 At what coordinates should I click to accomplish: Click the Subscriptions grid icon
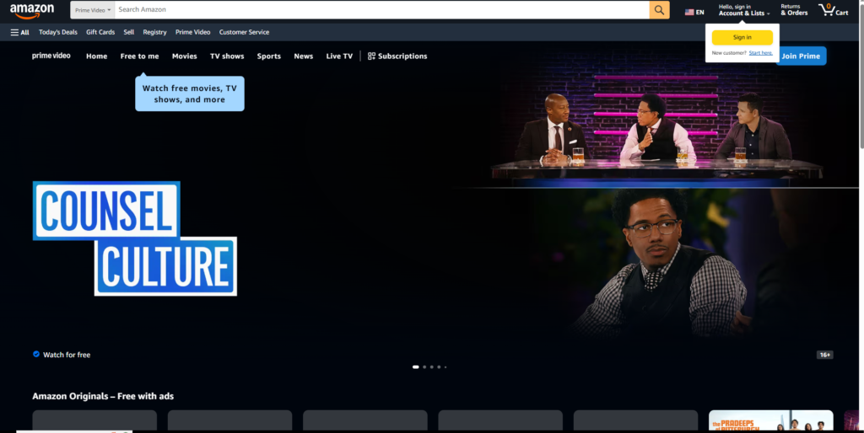[x=371, y=56]
